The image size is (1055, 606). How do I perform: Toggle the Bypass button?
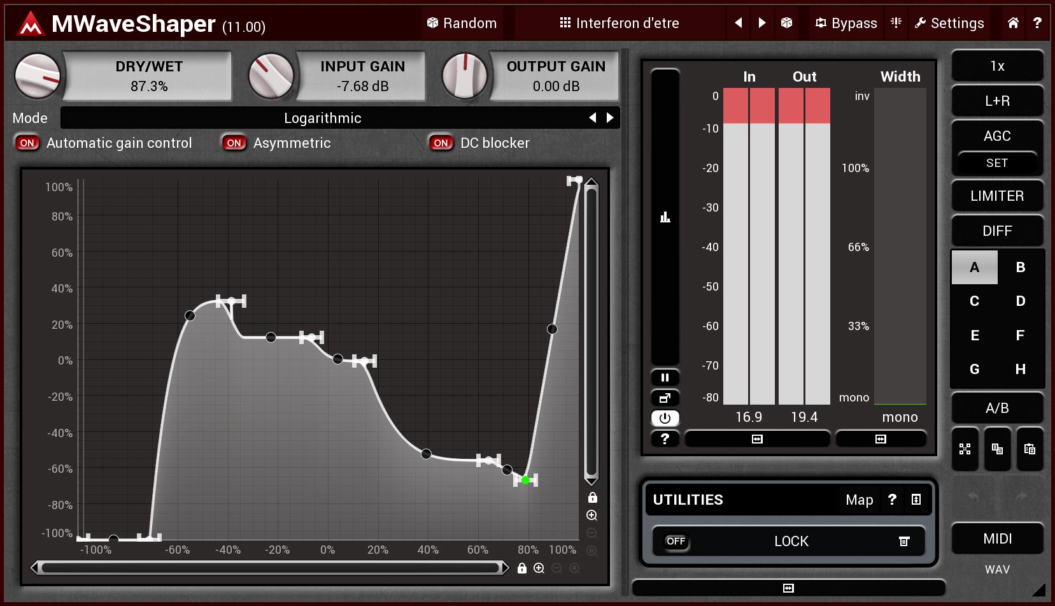click(x=846, y=23)
